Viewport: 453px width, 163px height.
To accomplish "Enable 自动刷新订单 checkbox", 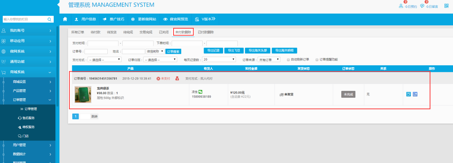I will [x=288, y=59].
